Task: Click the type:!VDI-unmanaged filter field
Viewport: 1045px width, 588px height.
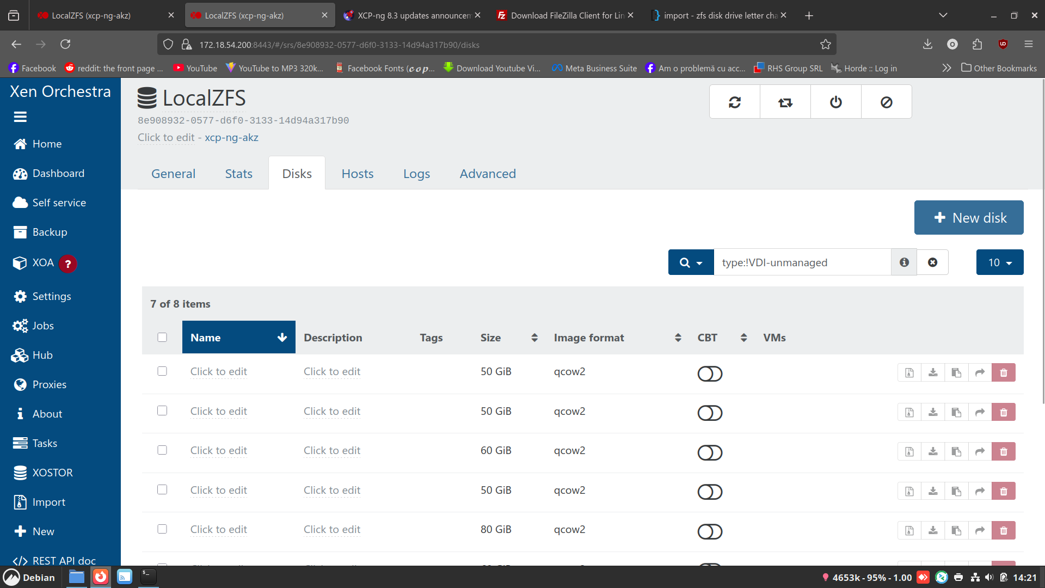Action: pyautogui.click(x=801, y=262)
